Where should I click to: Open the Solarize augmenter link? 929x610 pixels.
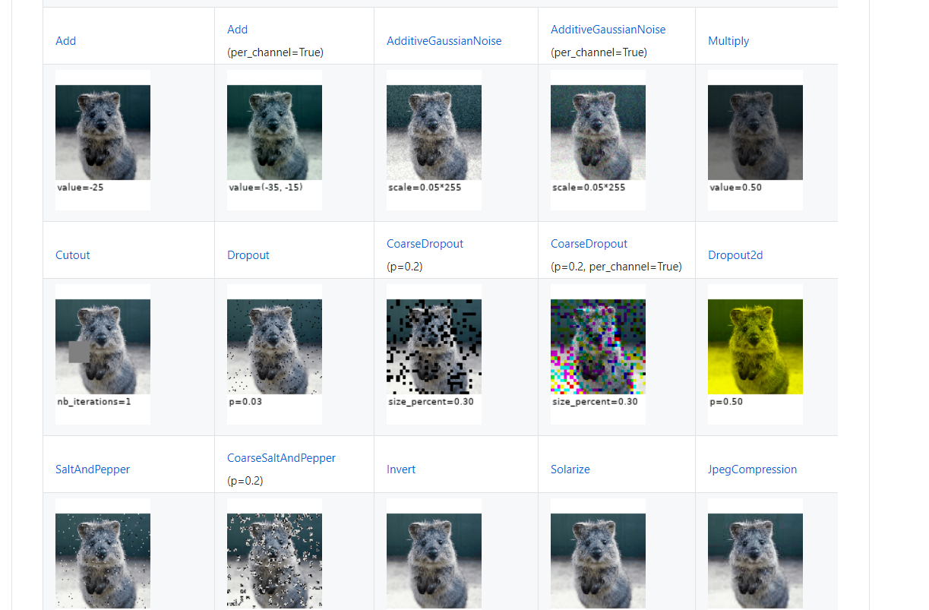(570, 469)
